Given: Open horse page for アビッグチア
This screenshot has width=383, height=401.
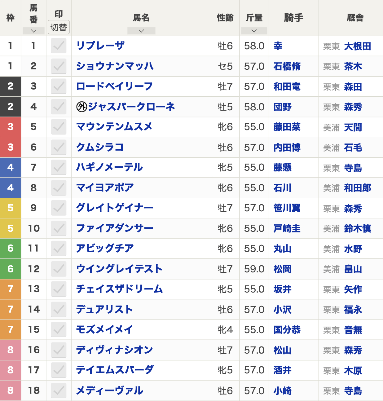Looking at the screenshot, I should 105,249.
